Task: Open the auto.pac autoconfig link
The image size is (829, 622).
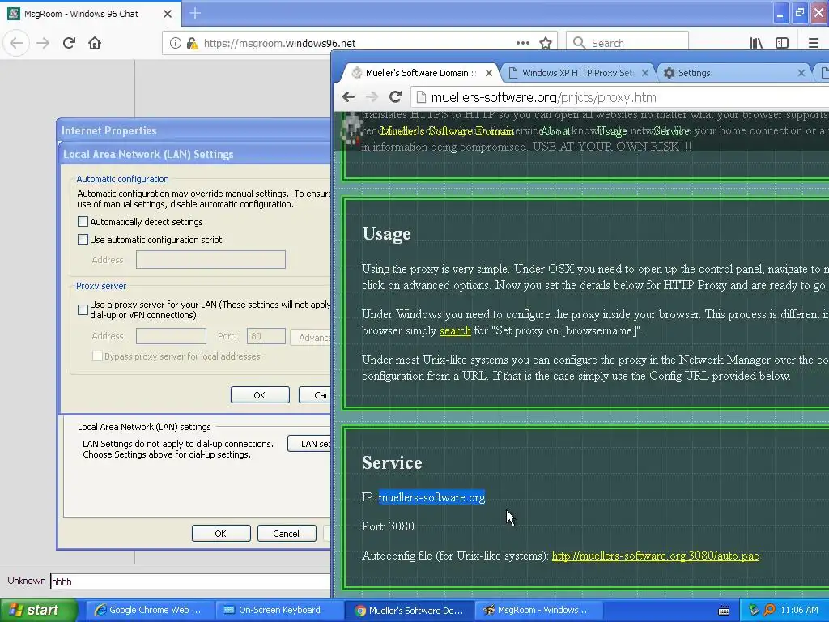Action: [x=655, y=556]
